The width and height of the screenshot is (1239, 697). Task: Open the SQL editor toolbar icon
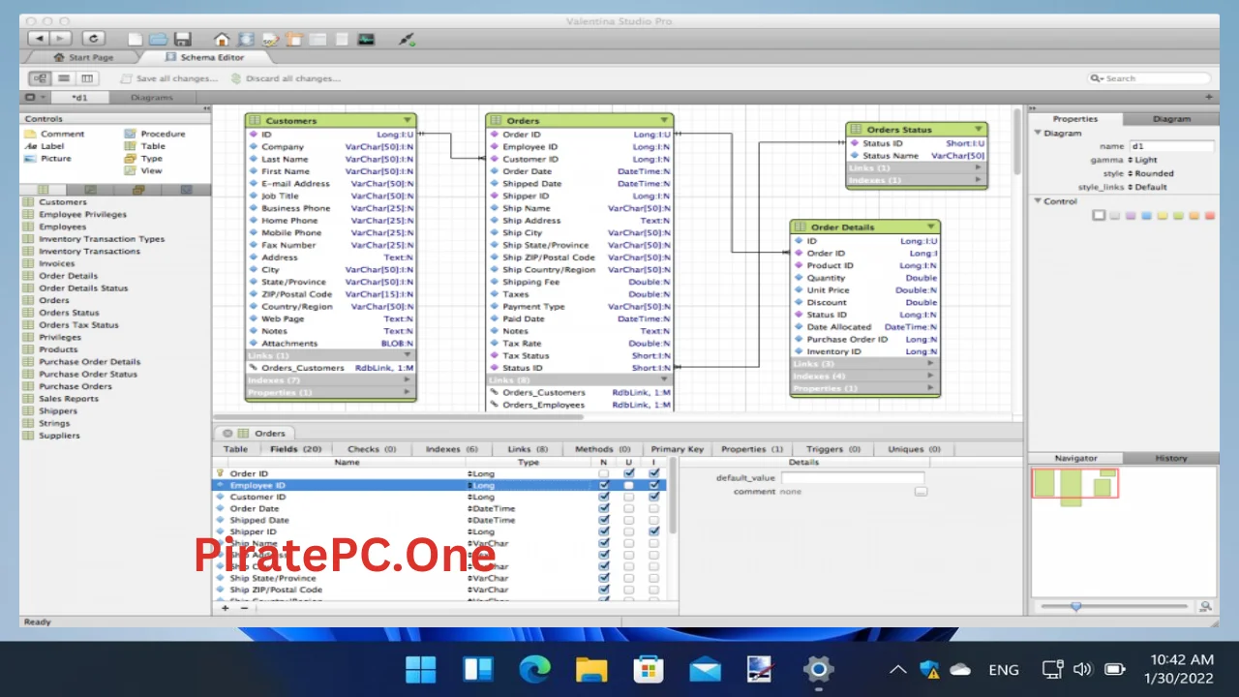pos(270,40)
